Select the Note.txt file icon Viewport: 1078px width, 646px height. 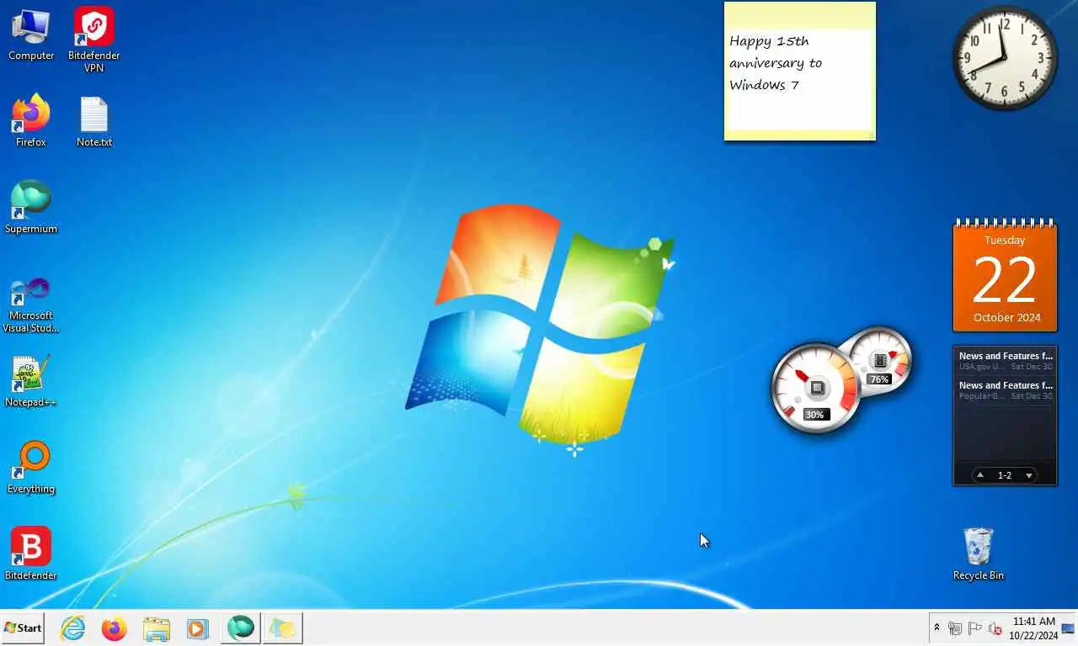(x=93, y=121)
